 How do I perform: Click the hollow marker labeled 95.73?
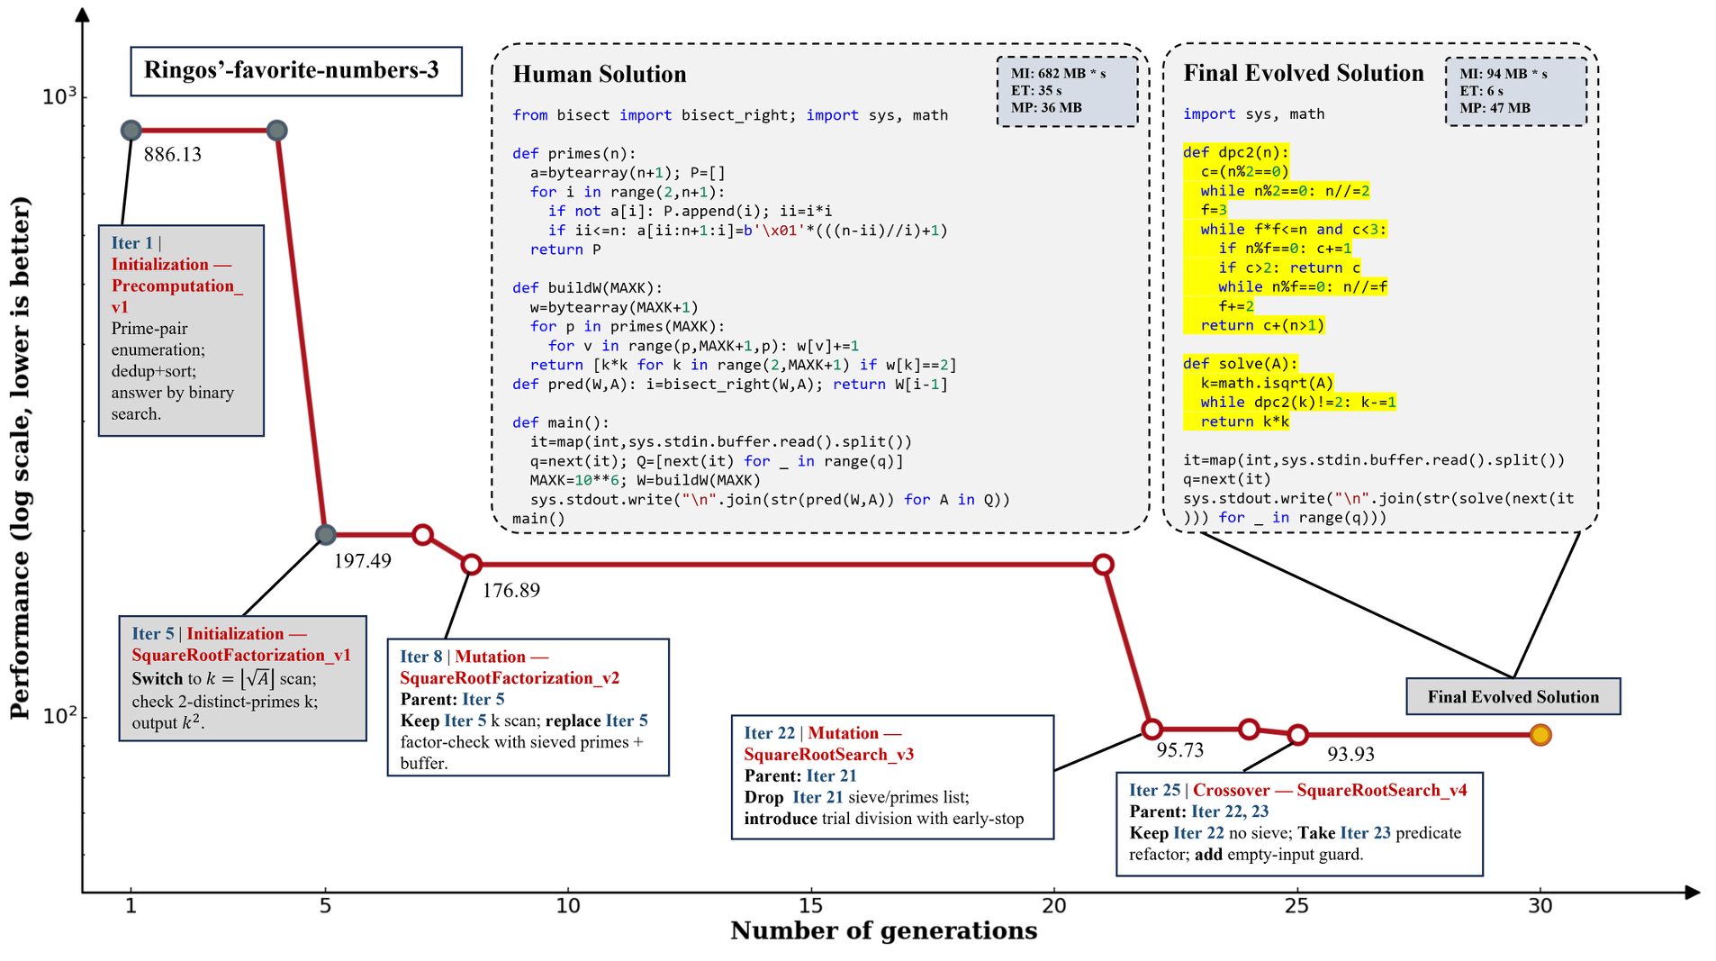1152,729
